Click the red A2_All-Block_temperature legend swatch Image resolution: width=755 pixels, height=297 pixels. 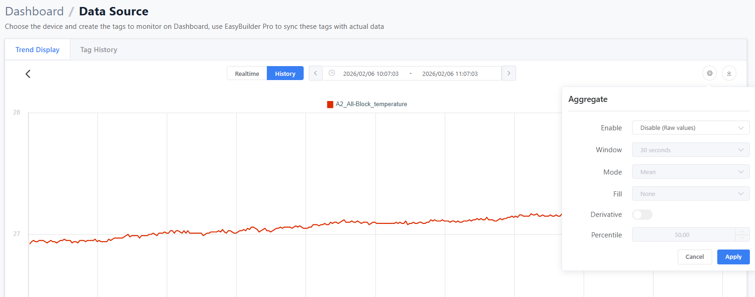coord(330,104)
